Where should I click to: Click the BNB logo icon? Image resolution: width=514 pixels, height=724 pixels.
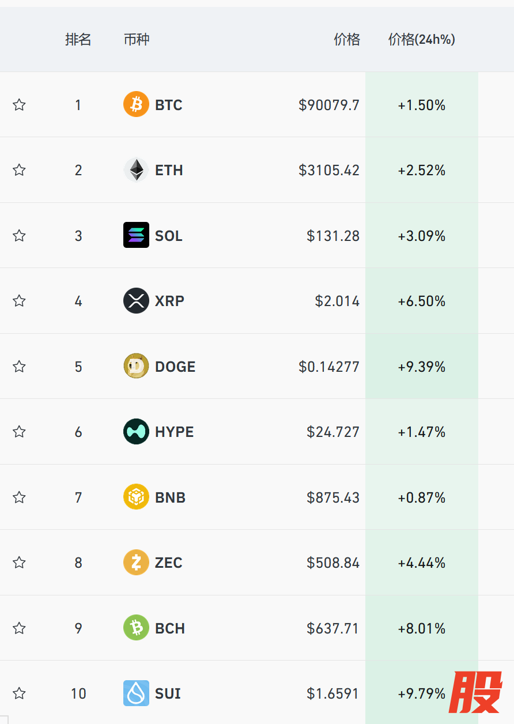pos(136,497)
